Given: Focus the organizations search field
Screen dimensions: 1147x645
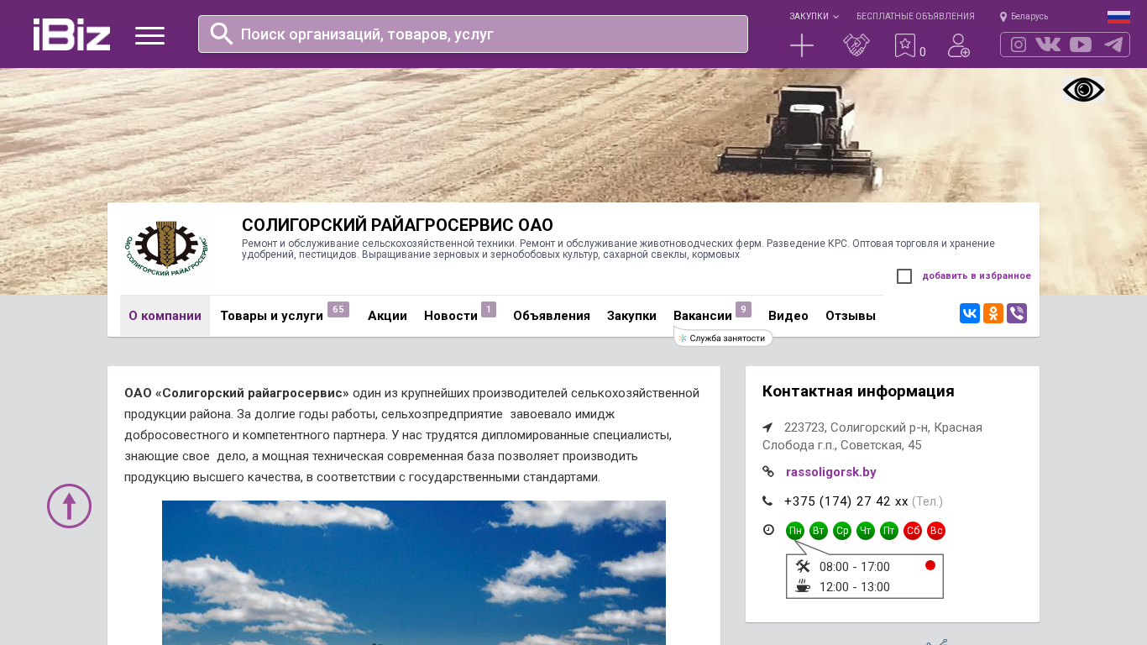Looking at the screenshot, I should coord(473,34).
